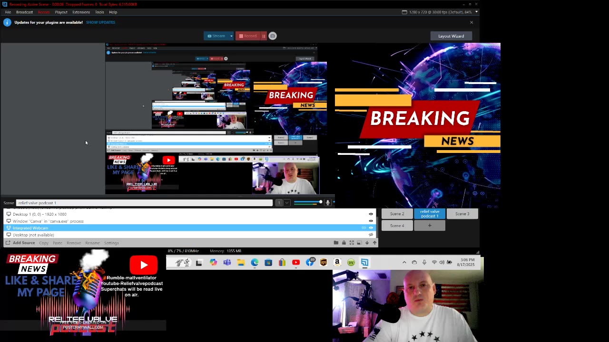The height and width of the screenshot is (342, 609).
Task: Switch to Scene 3
Action: click(x=462, y=214)
